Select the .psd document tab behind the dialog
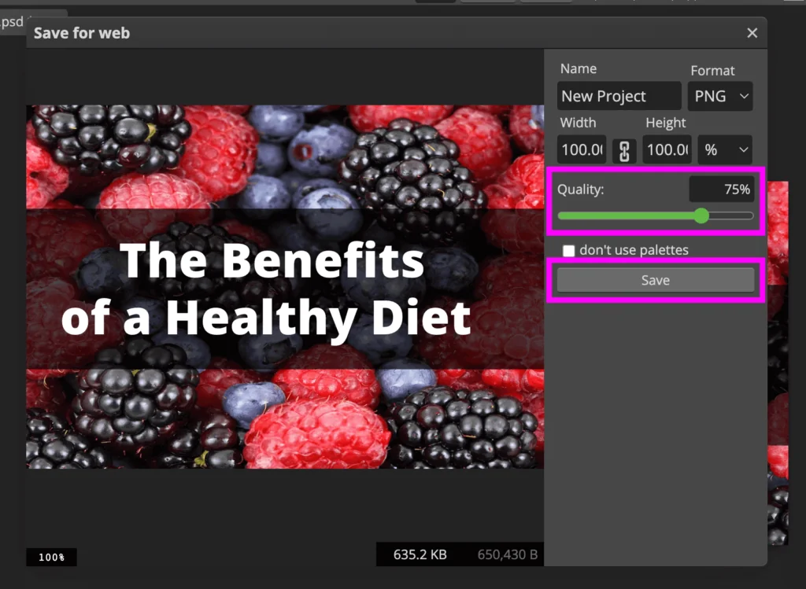This screenshot has width=806, height=589. [x=13, y=22]
